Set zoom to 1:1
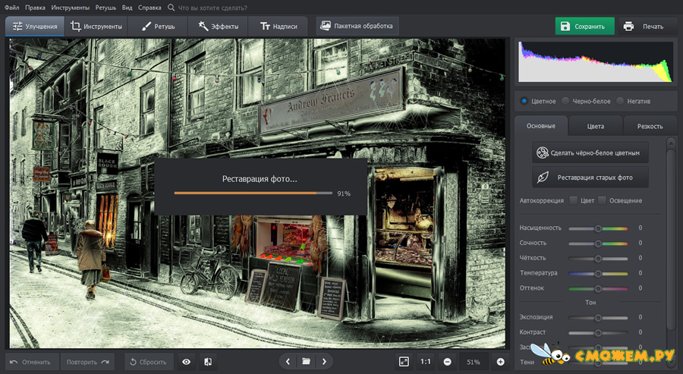 pos(426,362)
